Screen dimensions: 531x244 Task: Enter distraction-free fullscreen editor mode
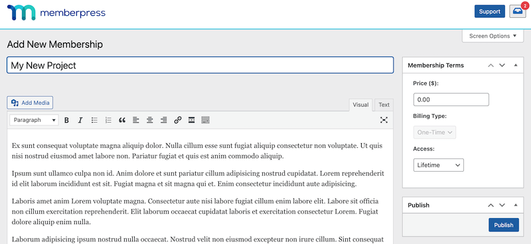[x=384, y=120]
